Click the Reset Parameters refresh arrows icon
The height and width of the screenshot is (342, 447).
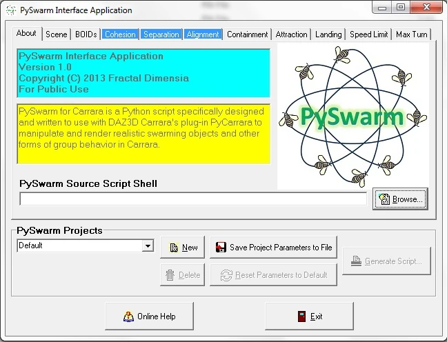(226, 275)
